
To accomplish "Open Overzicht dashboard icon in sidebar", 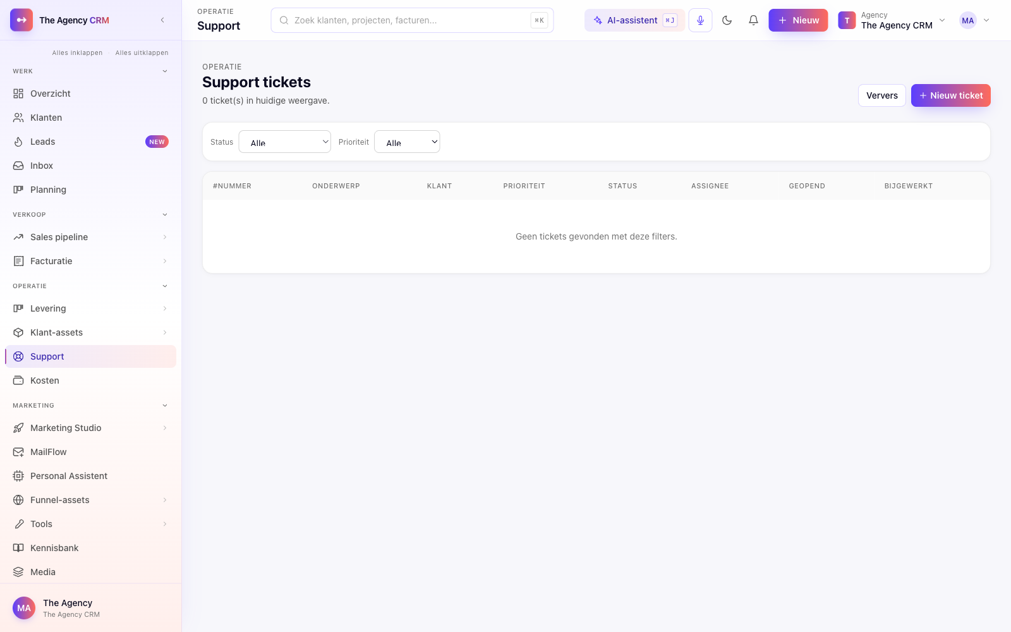I will point(18,94).
